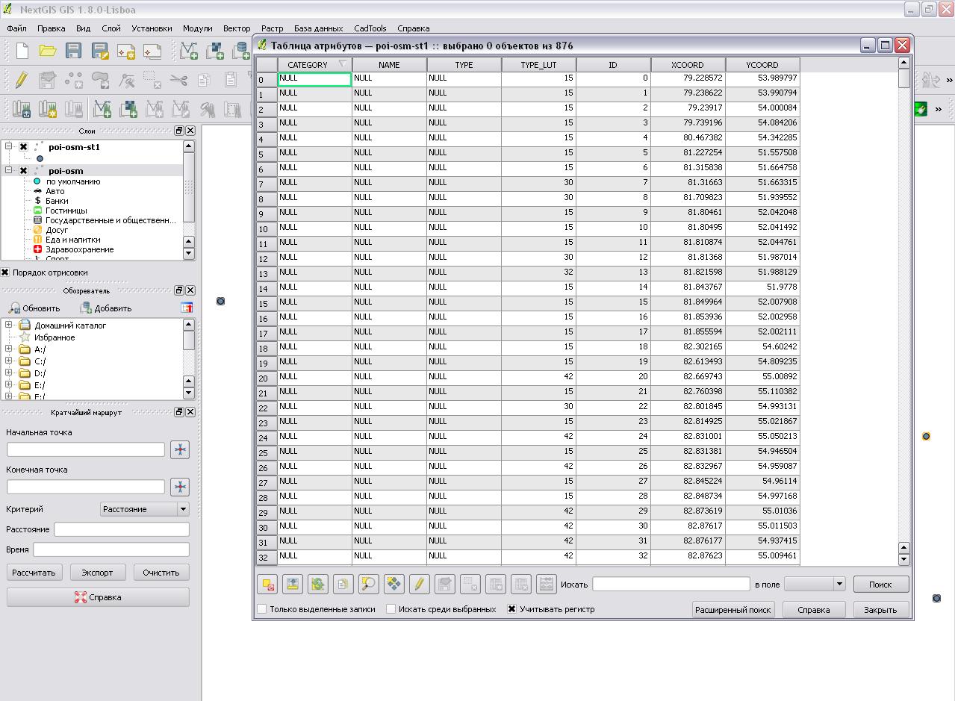Open the 'Вектор' menu
This screenshot has width=955, height=701.
(237, 28)
